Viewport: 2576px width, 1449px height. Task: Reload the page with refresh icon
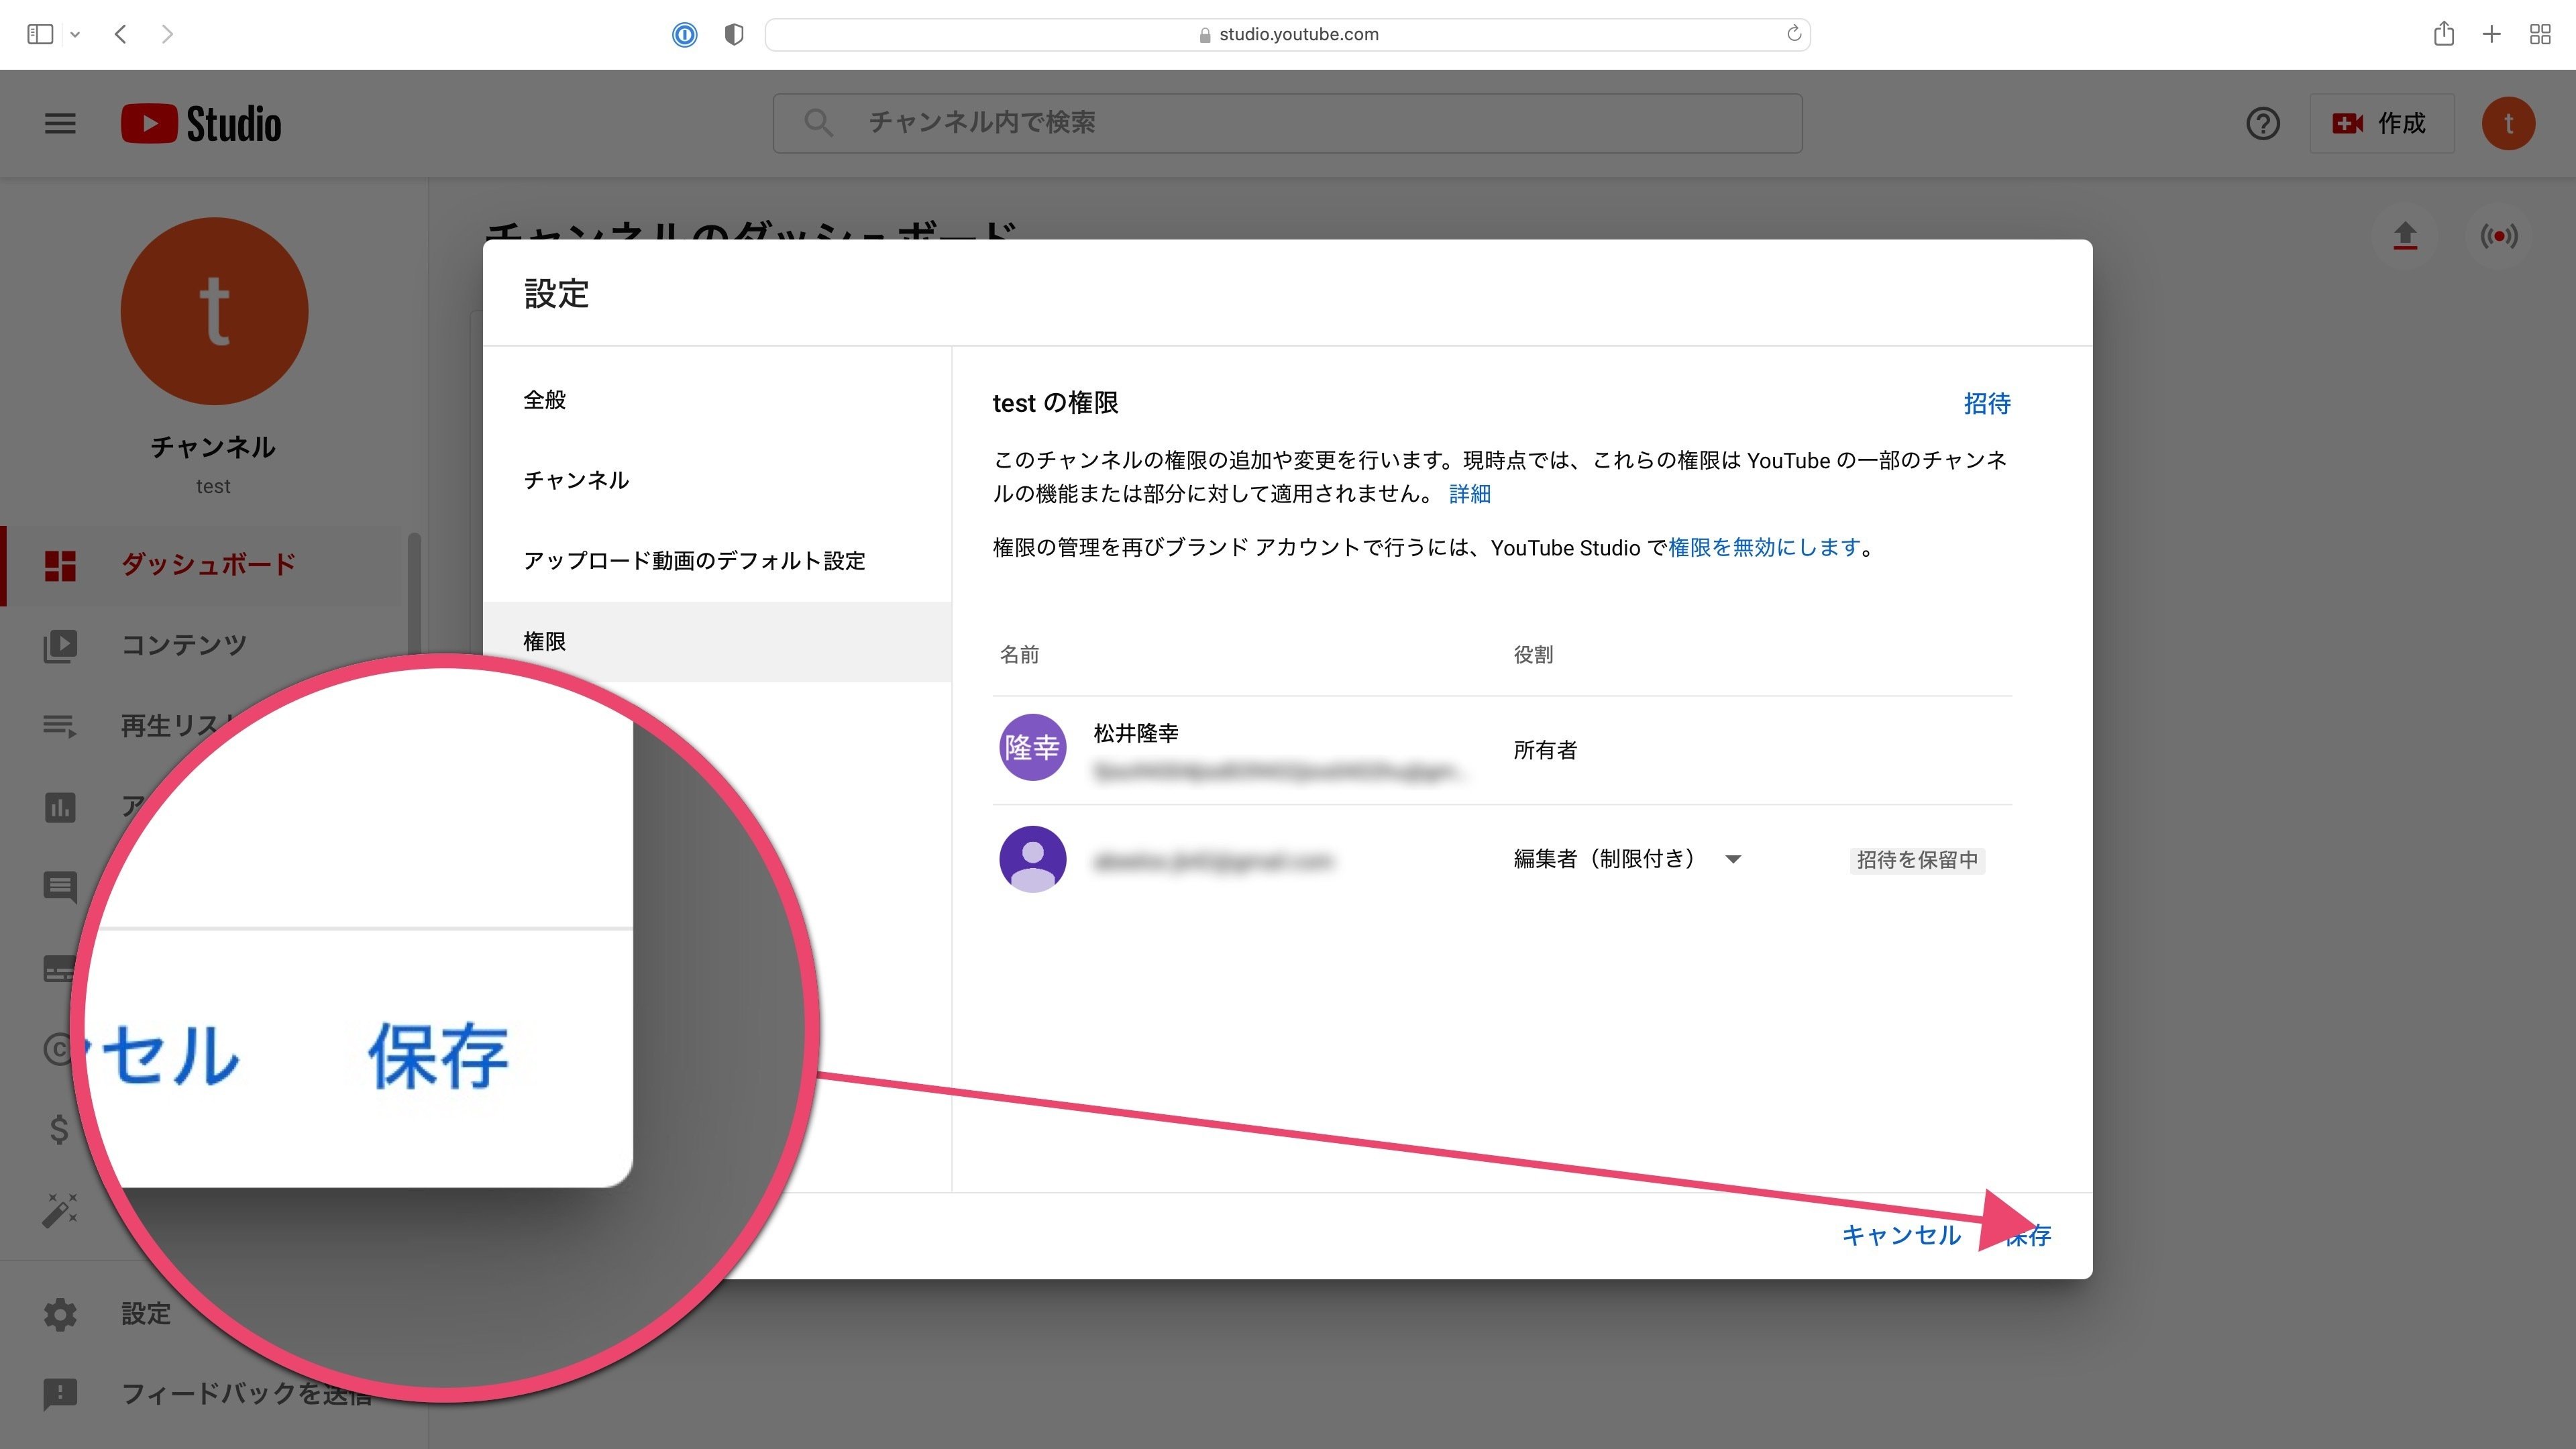[1794, 34]
